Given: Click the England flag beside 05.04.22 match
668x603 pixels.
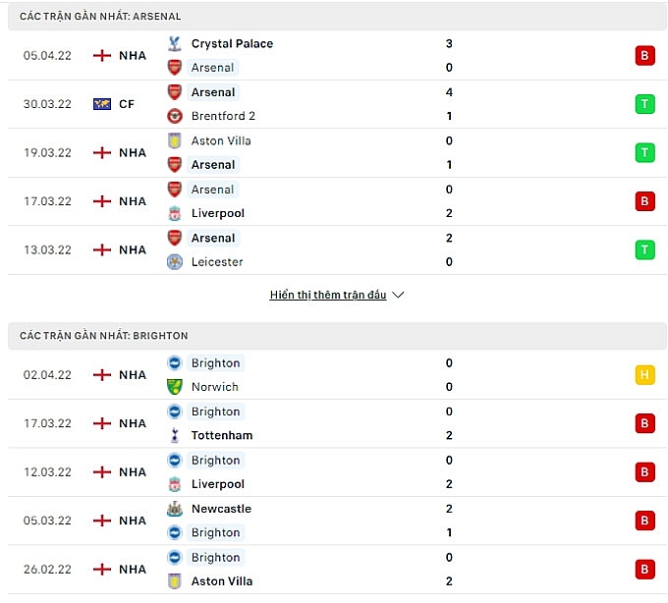Looking at the screenshot, I should tap(102, 56).
